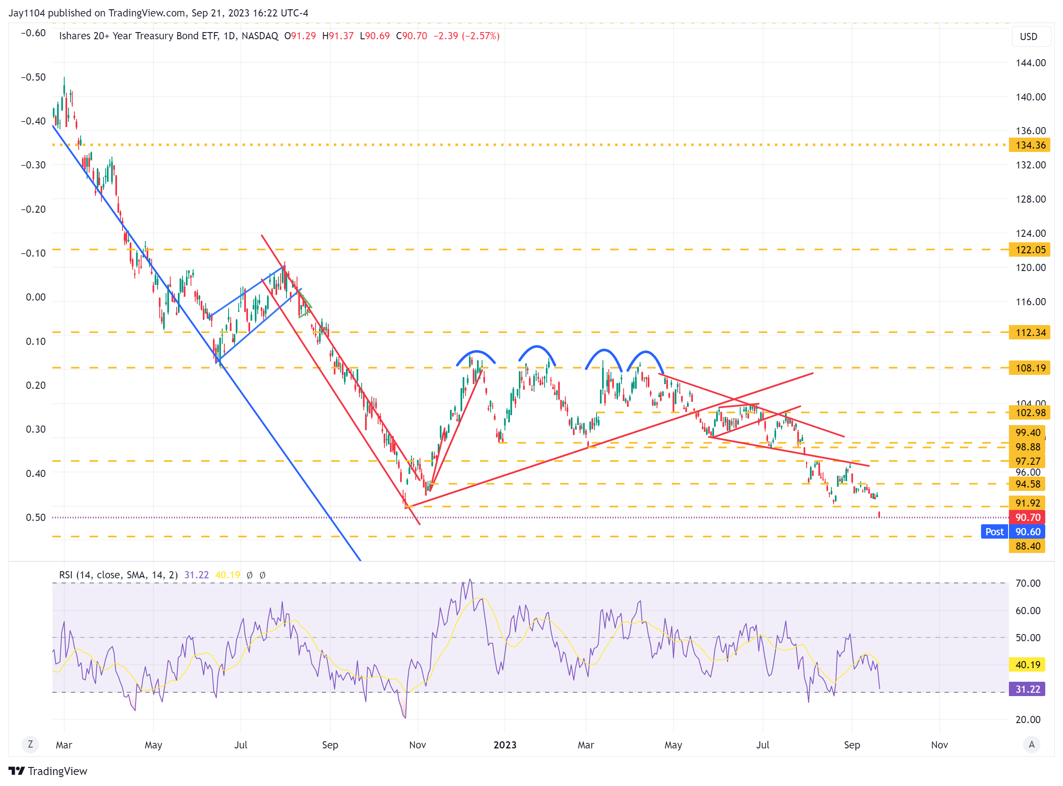Select the 108.19 price label
Viewport: 1063px width, 786px height.
[x=1029, y=368]
